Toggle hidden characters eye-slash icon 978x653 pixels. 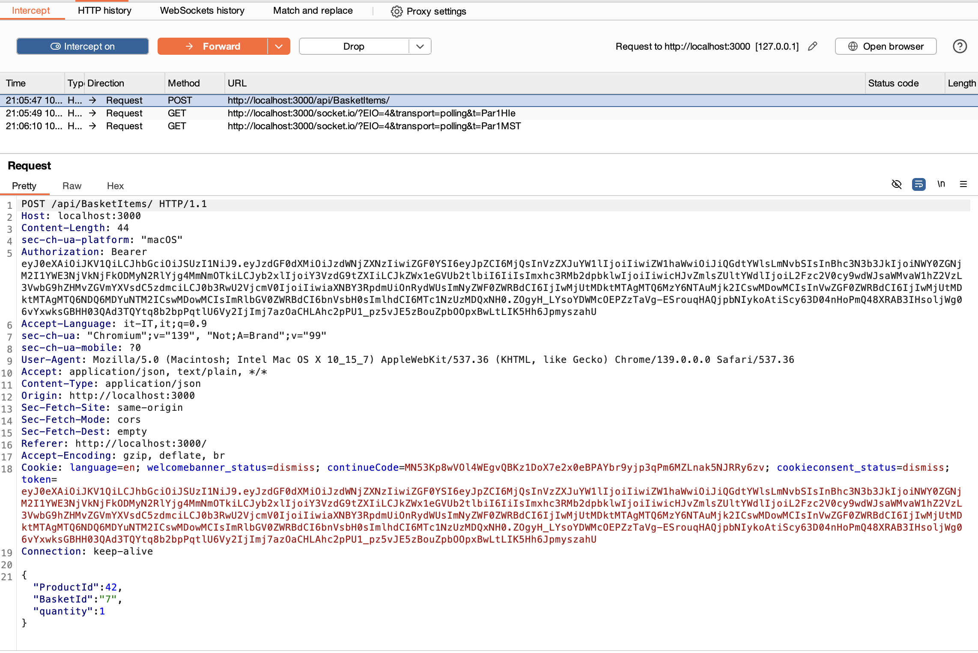[x=896, y=184]
